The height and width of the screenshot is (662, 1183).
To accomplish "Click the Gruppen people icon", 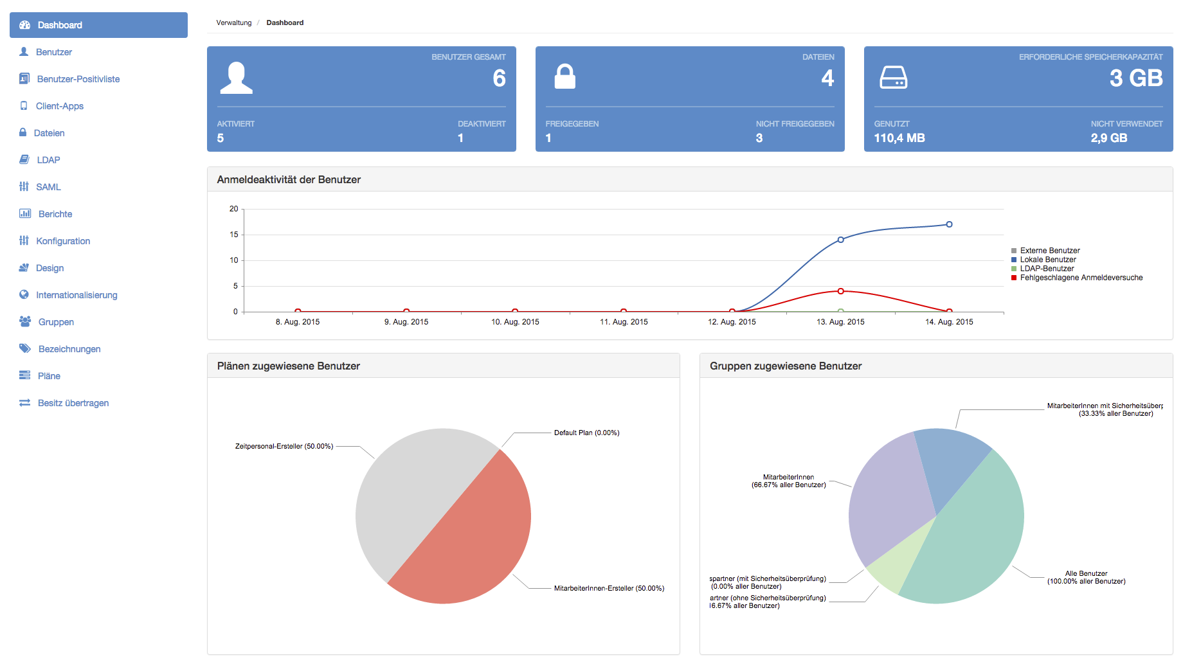I will (25, 321).
